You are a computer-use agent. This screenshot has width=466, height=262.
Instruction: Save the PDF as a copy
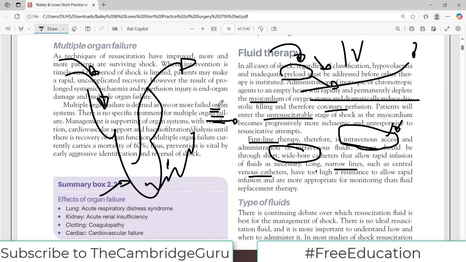[x=434, y=29]
